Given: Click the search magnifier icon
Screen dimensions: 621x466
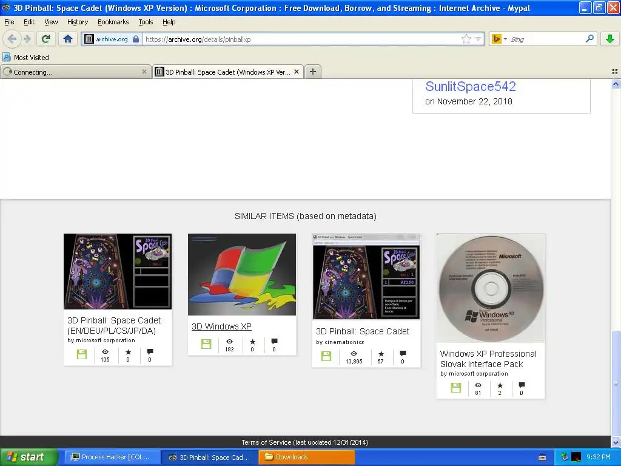Looking at the screenshot, I should [589, 38].
